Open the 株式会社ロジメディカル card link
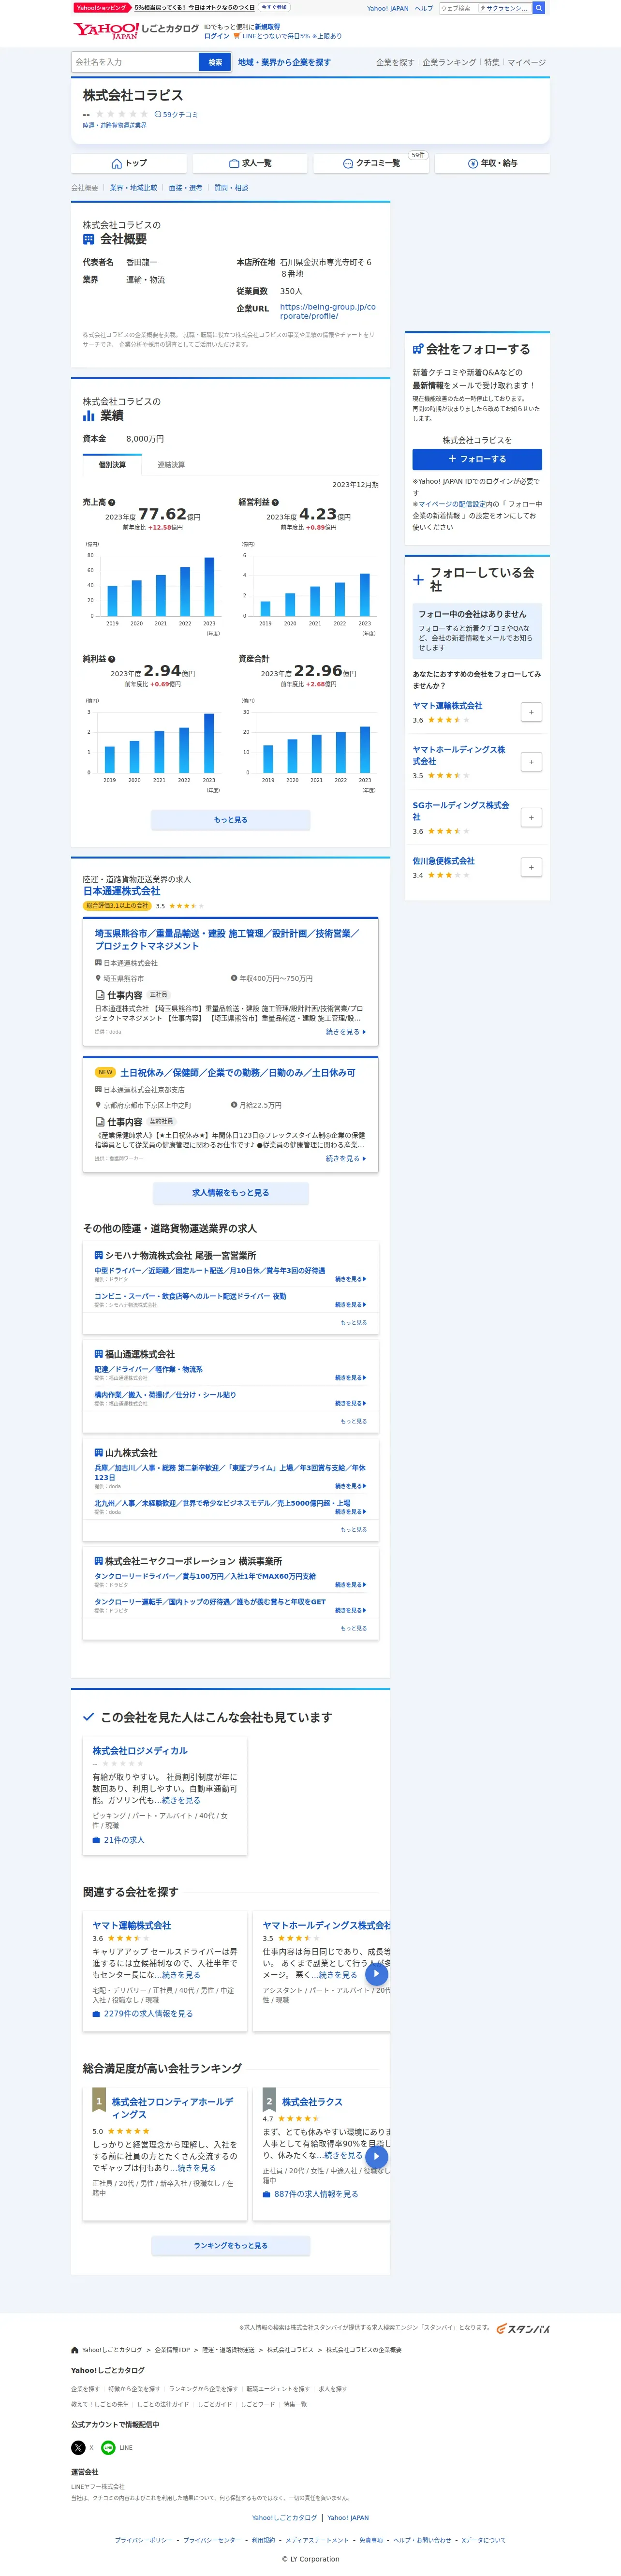Viewport: 621px width, 2576px height. tap(140, 1751)
